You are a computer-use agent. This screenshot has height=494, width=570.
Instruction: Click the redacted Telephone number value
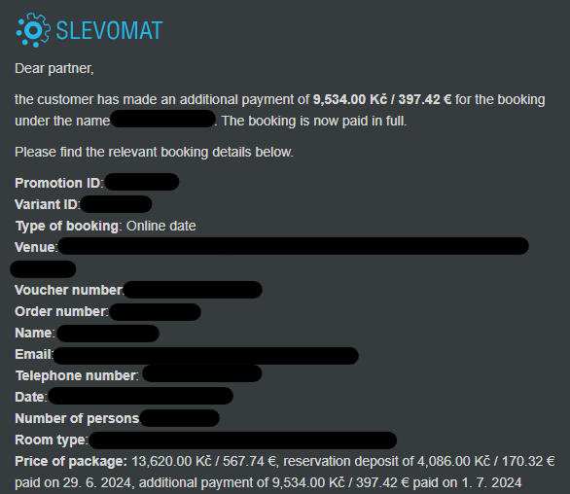pos(202,373)
